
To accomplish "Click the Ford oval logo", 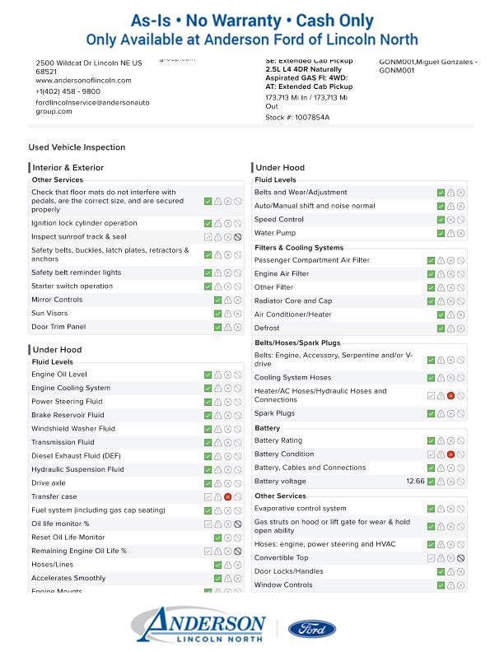I will click(311, 630).
